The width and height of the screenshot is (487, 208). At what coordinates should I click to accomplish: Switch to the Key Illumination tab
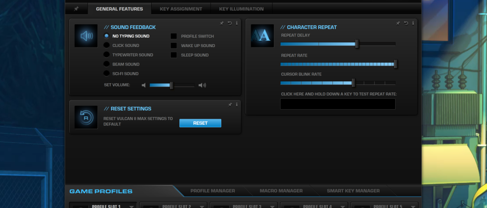pos(241,9)
